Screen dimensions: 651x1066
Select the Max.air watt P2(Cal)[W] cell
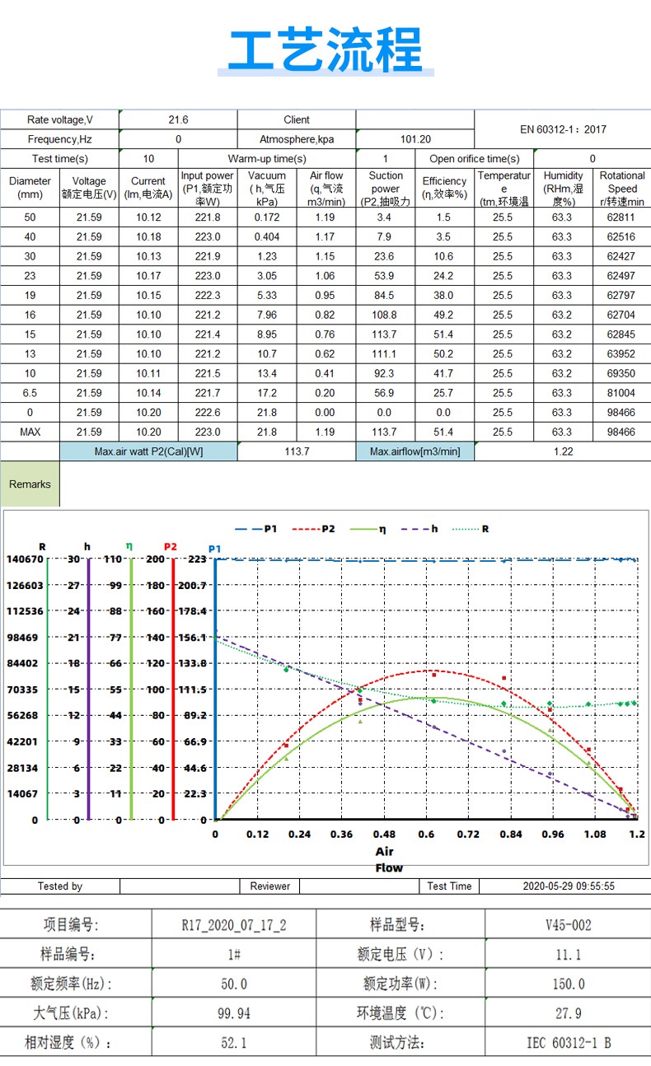[148, 451]
